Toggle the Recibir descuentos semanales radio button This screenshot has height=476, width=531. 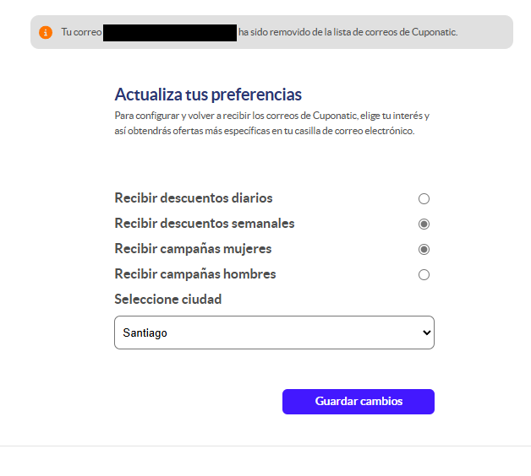click(x=424, y=224)
